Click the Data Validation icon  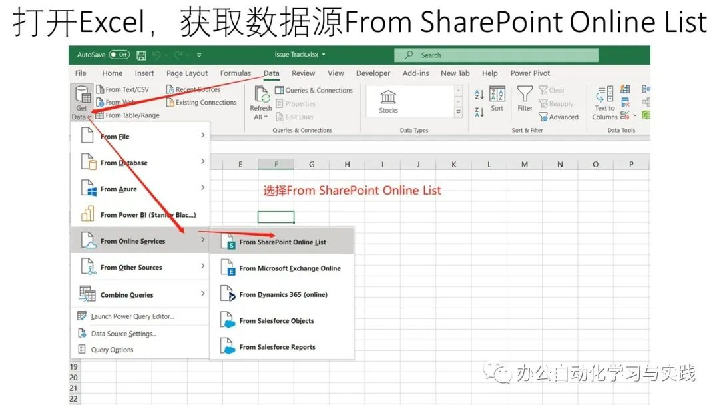624,115
